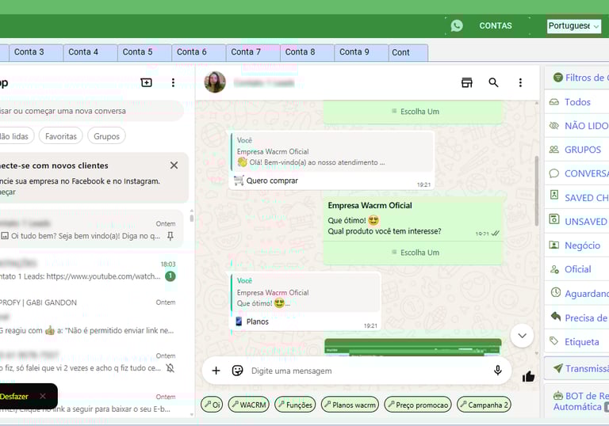Click 'Escolha Um' under the product interest message
The height and width of the screenshot is (426, 609).
(x=416, y=253)
